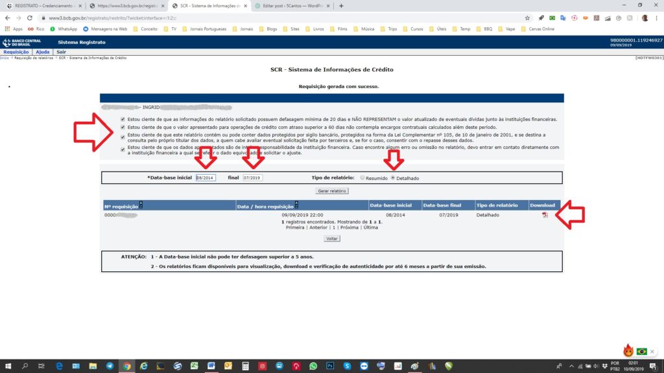This screenshot has height=373, width=664.
Task: Click the final date field
Action: pyautogui.click(x=253, y=178)
